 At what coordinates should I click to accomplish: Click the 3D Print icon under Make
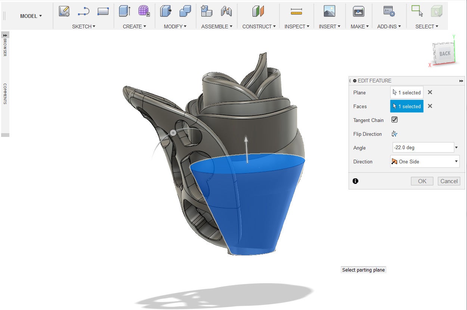[359, 12]
